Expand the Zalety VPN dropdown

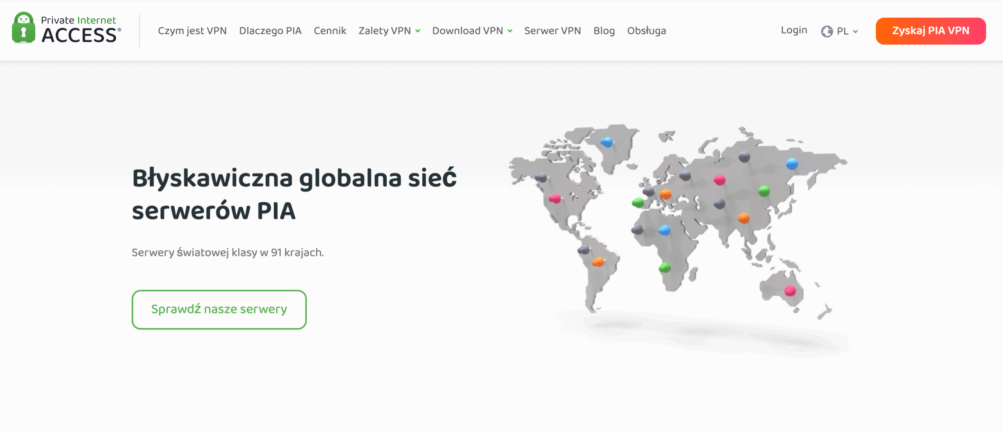(389, 31)
